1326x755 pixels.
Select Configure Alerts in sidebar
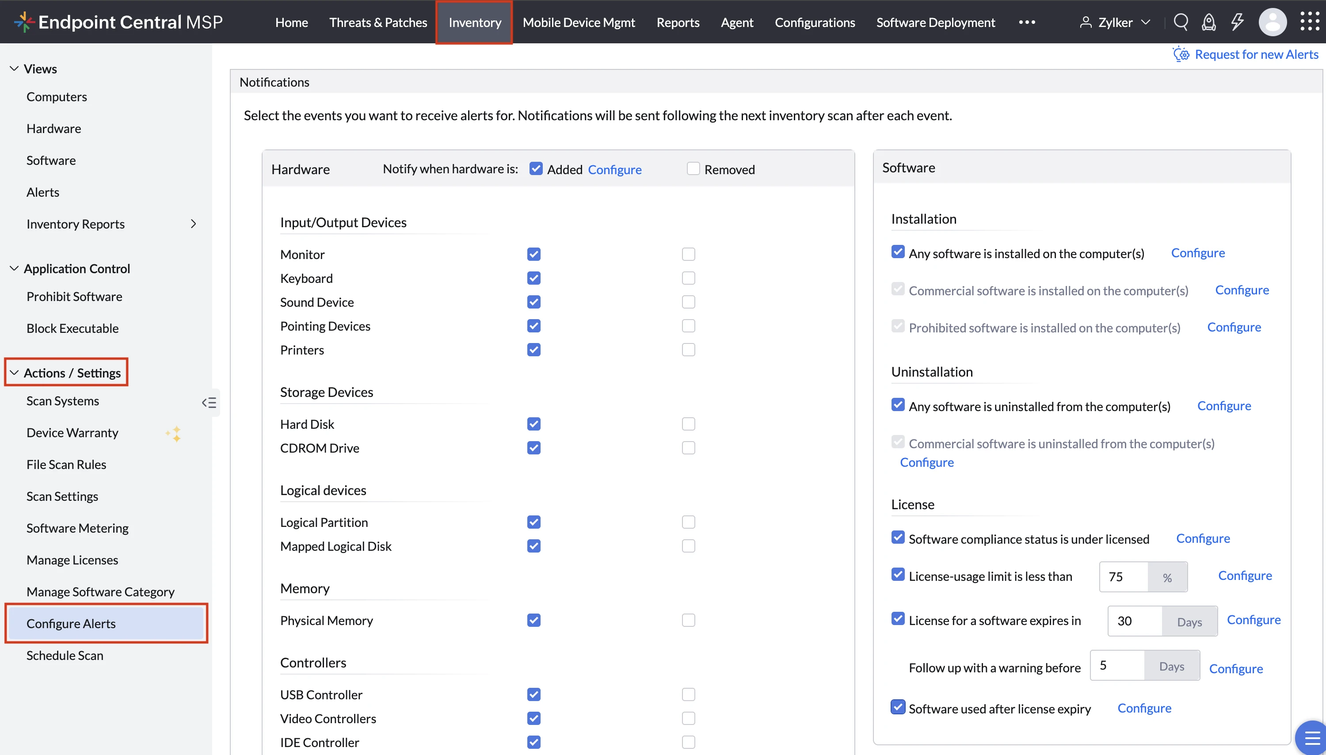pyautogui.click(x=106, y=623)
